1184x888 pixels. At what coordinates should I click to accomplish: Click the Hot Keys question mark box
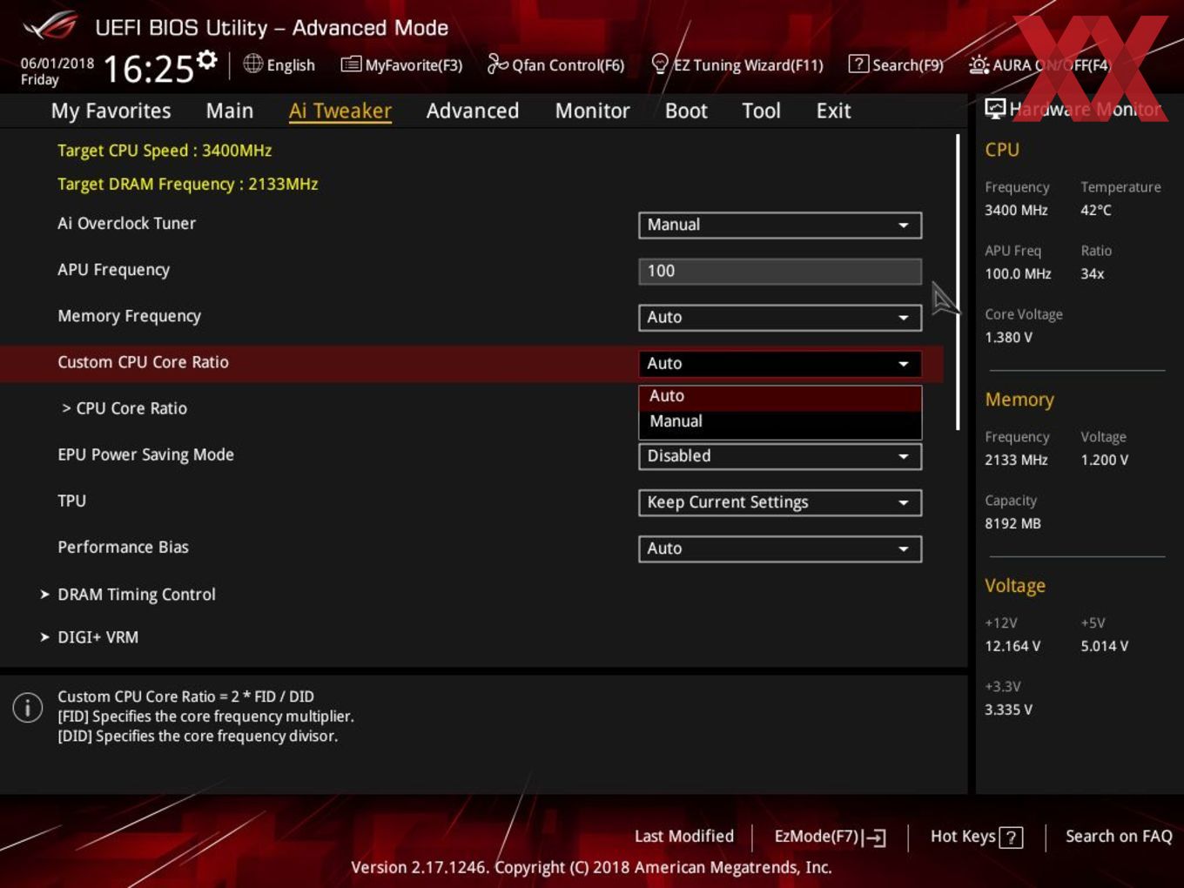[1011, 838]
